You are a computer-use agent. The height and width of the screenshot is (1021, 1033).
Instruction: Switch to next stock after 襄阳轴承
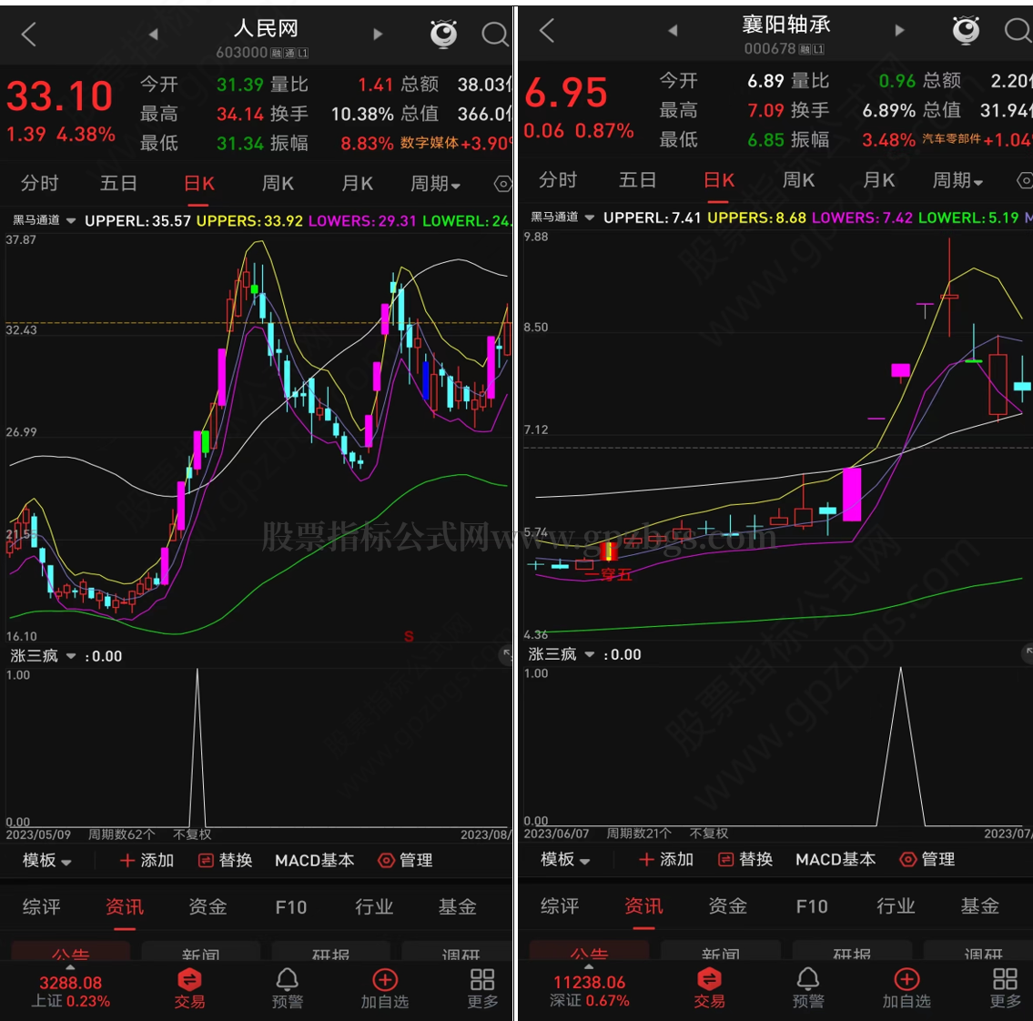click(899, 30)
